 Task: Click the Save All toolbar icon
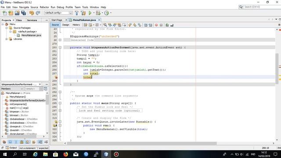[23, 13]
